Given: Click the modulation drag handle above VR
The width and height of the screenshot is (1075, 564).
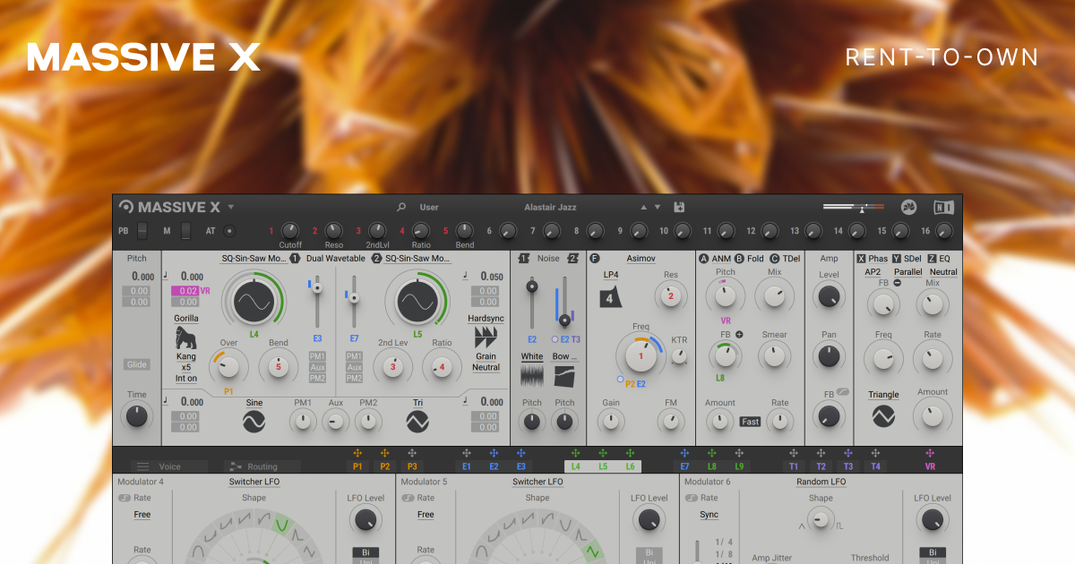Looking at the screenshot, I should click(x=930, y=454).
